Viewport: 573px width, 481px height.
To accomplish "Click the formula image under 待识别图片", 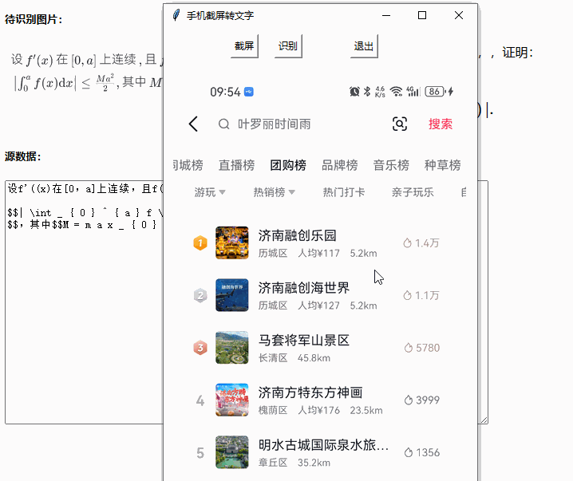I will pos(86,72).
